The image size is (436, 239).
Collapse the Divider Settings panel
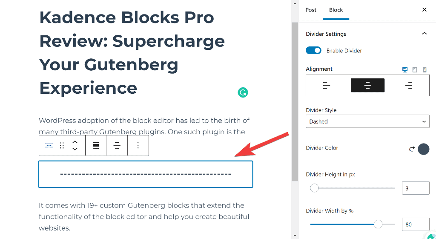(424, 34)
